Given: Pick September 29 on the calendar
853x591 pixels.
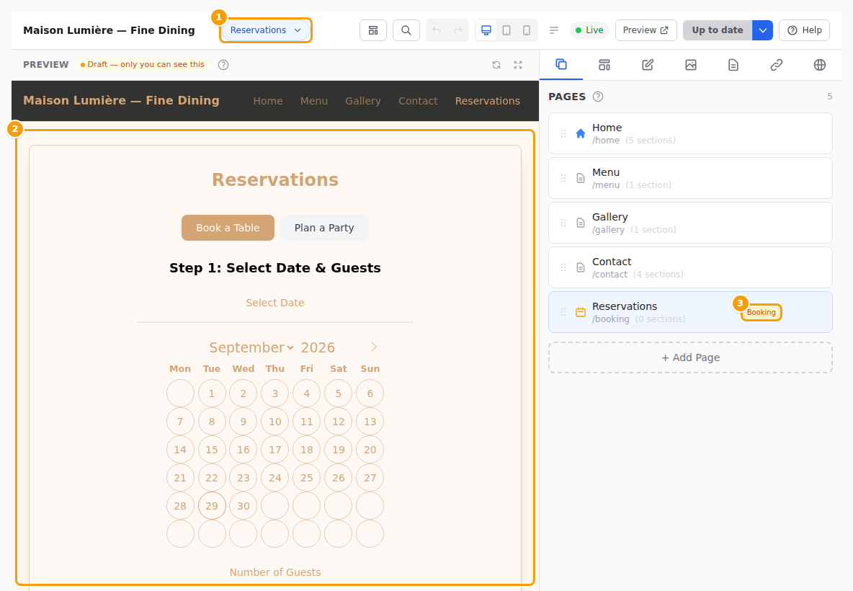Looking at the screenshot, I should [212, 506].
